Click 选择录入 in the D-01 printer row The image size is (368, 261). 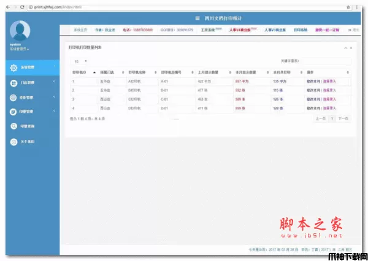(329, 108)
